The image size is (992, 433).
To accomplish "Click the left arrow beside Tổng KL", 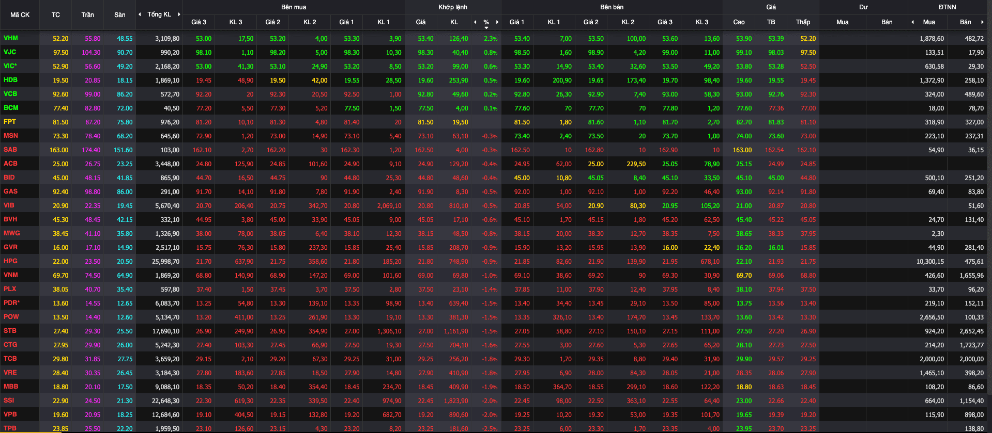I will point(140,14).
